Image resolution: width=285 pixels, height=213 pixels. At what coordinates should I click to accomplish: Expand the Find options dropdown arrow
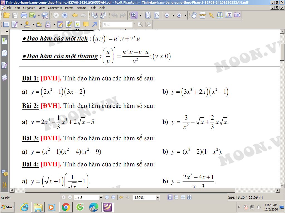(x=134, y=24)
